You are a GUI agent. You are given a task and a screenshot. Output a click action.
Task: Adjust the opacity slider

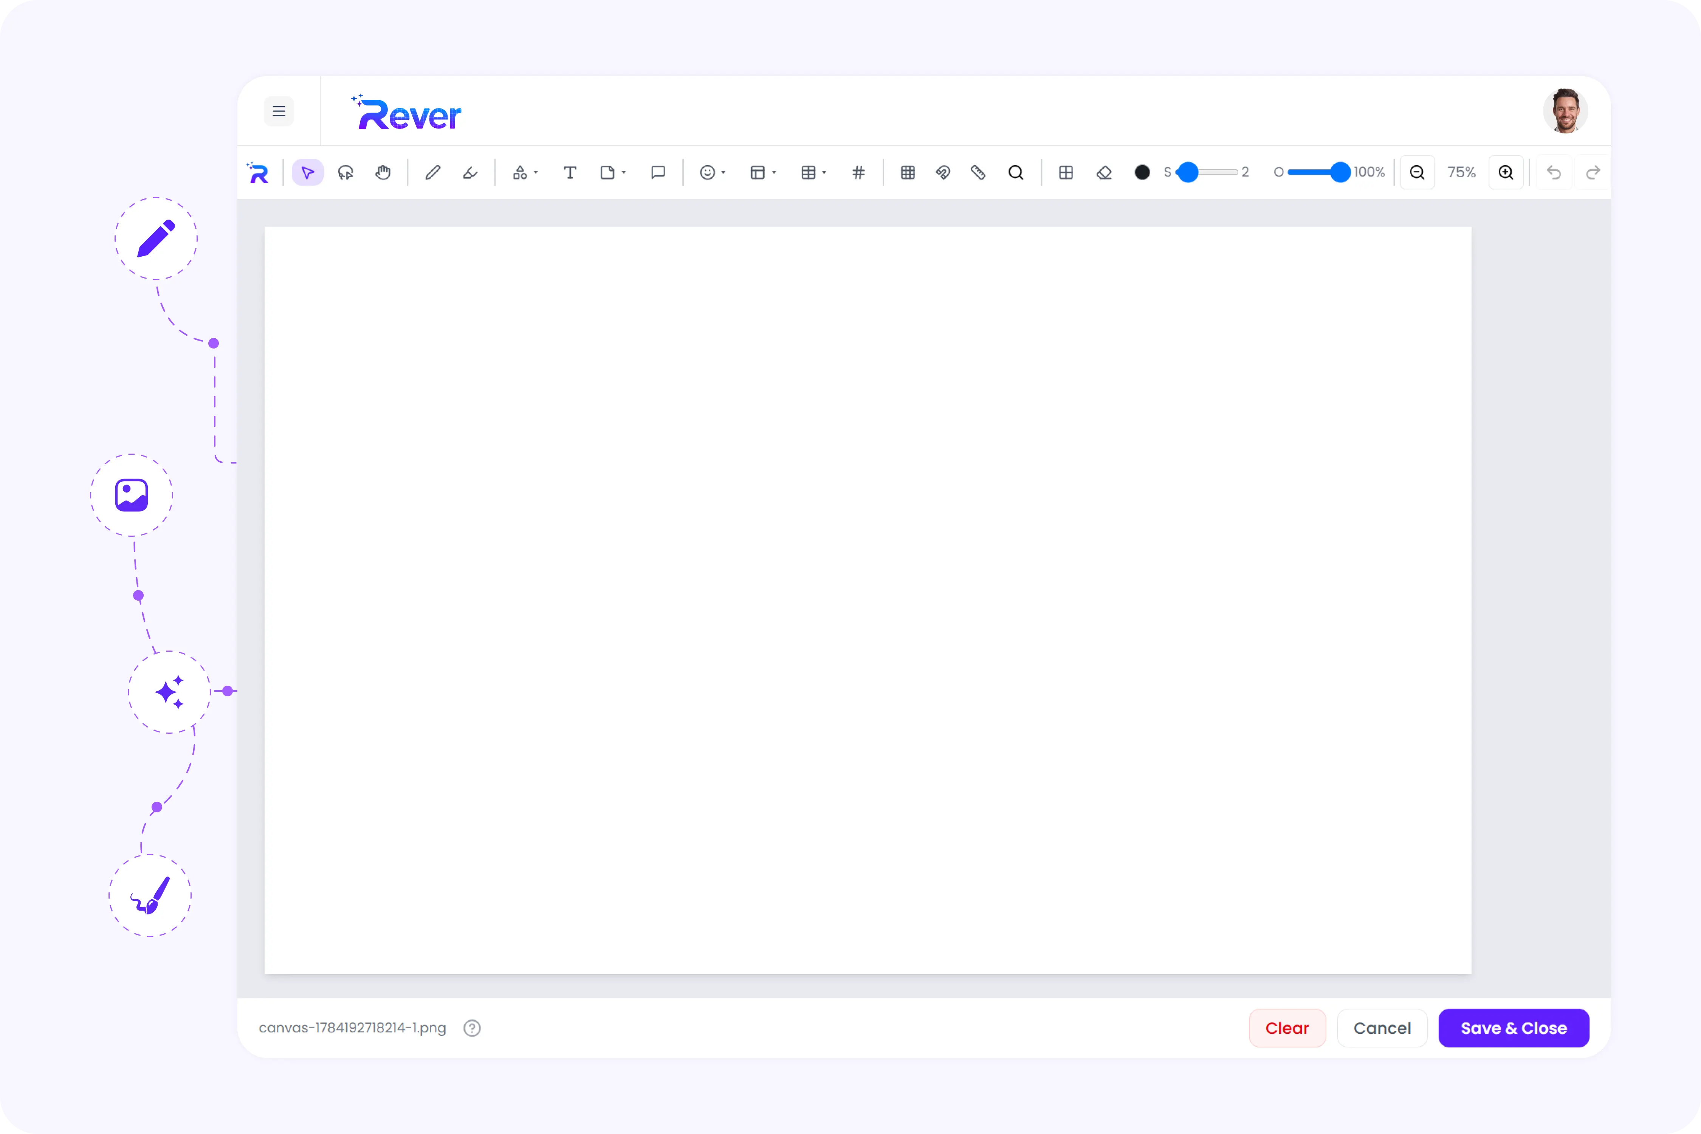[x=1318, y=172]
